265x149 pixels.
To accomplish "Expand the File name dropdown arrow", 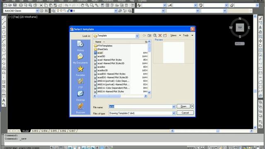I will [x=173, y=107].
